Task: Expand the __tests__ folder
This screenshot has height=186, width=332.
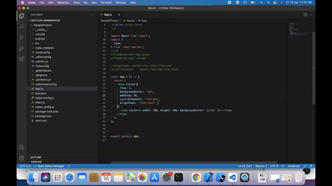Action: pos(41,30)
